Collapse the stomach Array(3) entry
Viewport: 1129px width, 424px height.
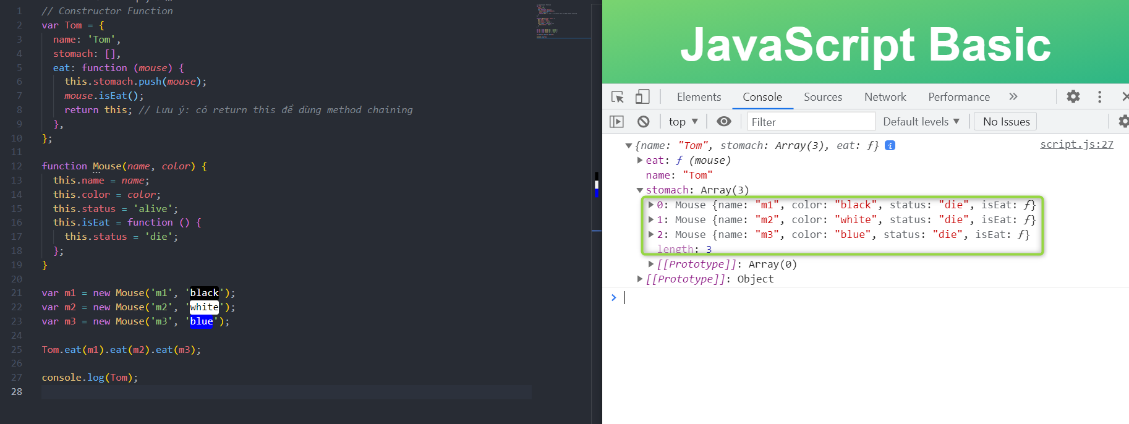640,190
